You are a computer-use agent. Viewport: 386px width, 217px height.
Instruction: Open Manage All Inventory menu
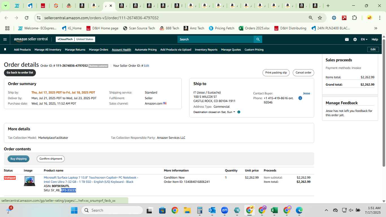click(48, 50)
